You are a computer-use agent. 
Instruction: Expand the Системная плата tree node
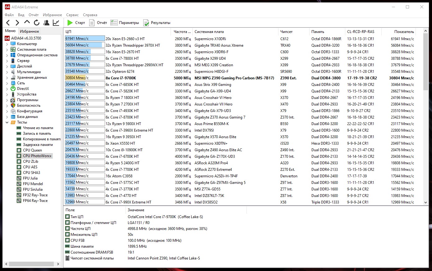click(7, 50)
